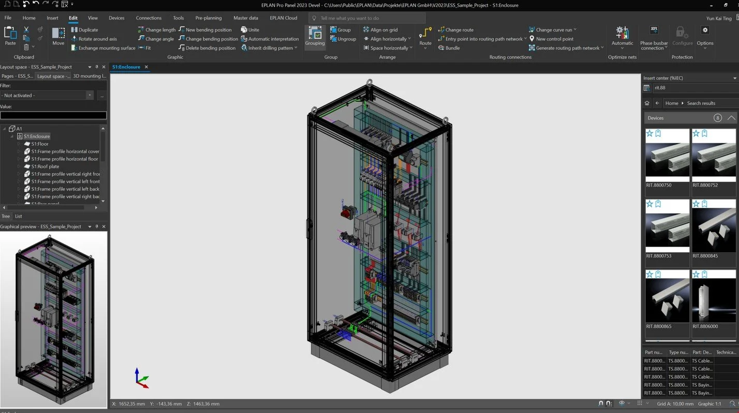Select New bending position
The width and height of the screenshot is (739, 413).
pyautogui.click(x=205, y=30)
